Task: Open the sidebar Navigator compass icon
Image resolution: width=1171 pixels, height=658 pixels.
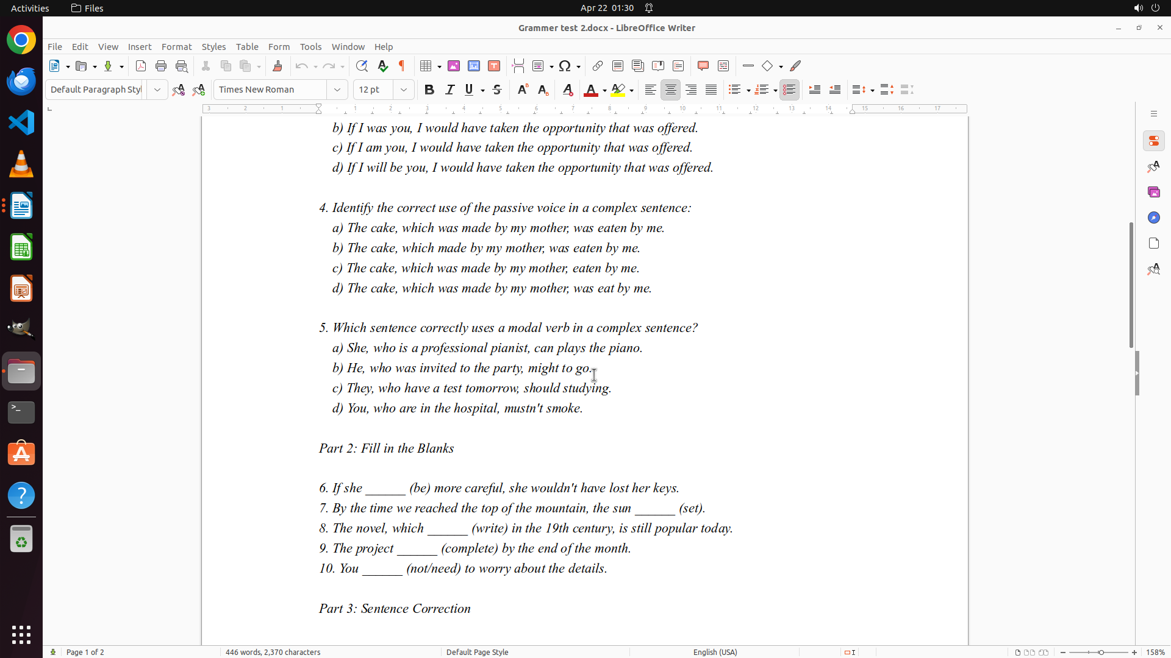Action: click(x=1153, y=218)
